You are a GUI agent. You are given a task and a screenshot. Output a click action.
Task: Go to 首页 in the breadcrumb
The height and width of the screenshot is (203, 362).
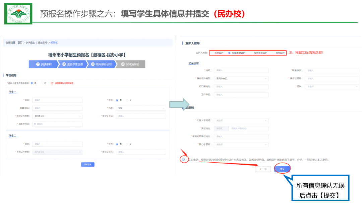[20, 43]
